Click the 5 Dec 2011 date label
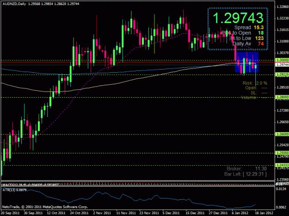The width and height of the screenshot is (289, 216). (x=171, y=213)
